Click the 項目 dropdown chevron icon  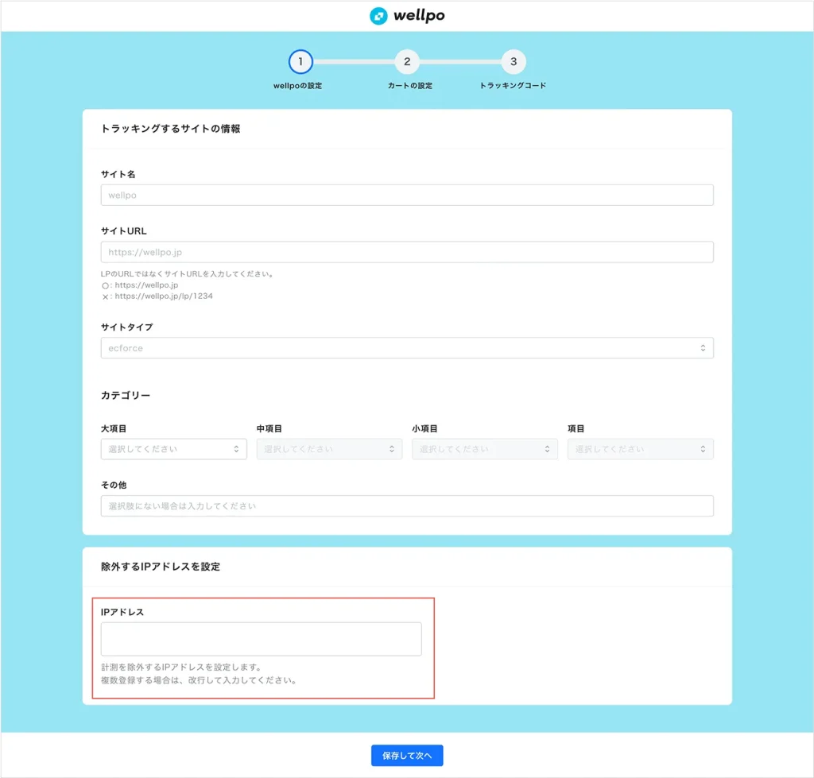704,449
